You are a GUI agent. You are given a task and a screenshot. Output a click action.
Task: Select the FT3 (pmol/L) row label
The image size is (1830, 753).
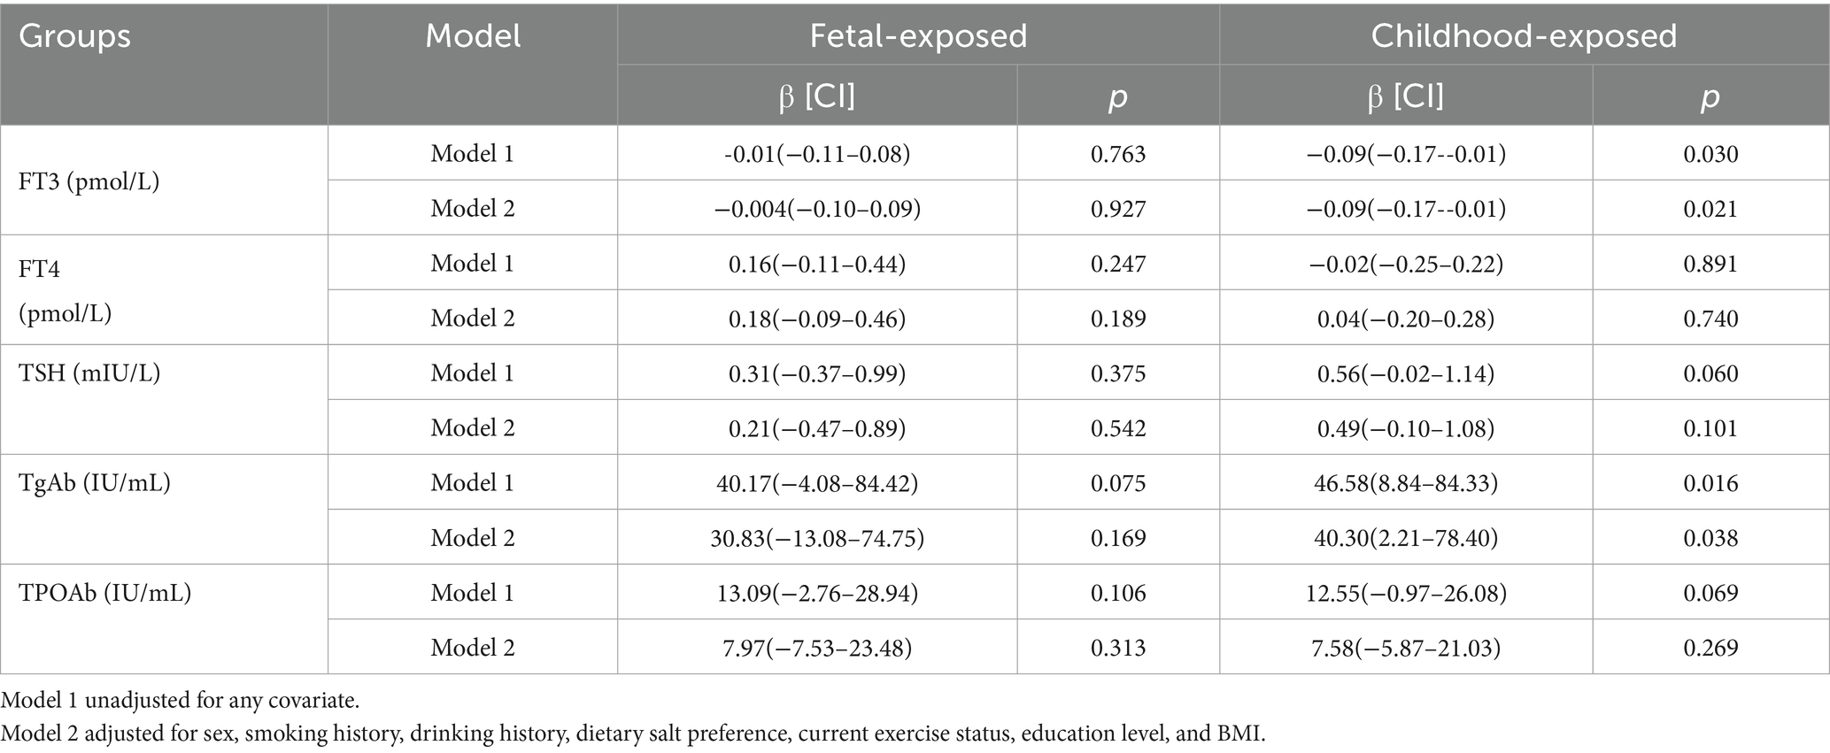click(x=89, y=181)
